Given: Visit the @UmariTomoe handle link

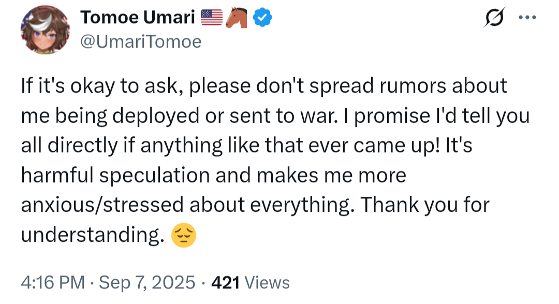Looking at the screenshot, I should click(x=141, y=42).
